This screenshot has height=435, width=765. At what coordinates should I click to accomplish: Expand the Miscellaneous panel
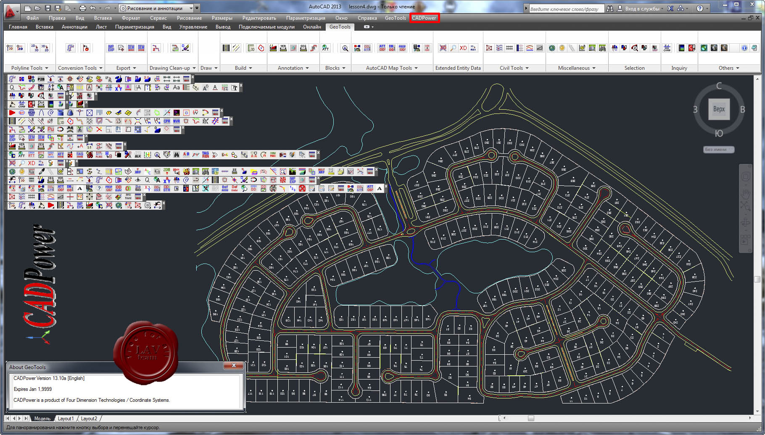[x=577, y=68]
